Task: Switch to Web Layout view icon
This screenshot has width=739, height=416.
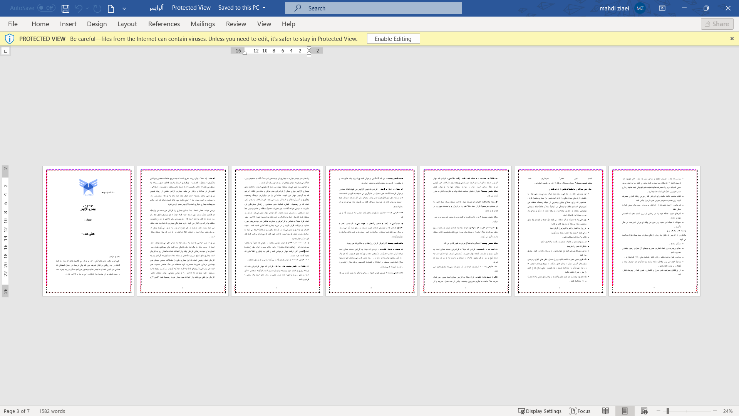Action: coord(644,411)
